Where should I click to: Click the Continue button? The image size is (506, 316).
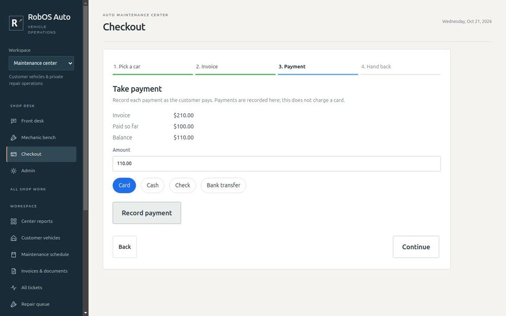(x=416, y=247)
